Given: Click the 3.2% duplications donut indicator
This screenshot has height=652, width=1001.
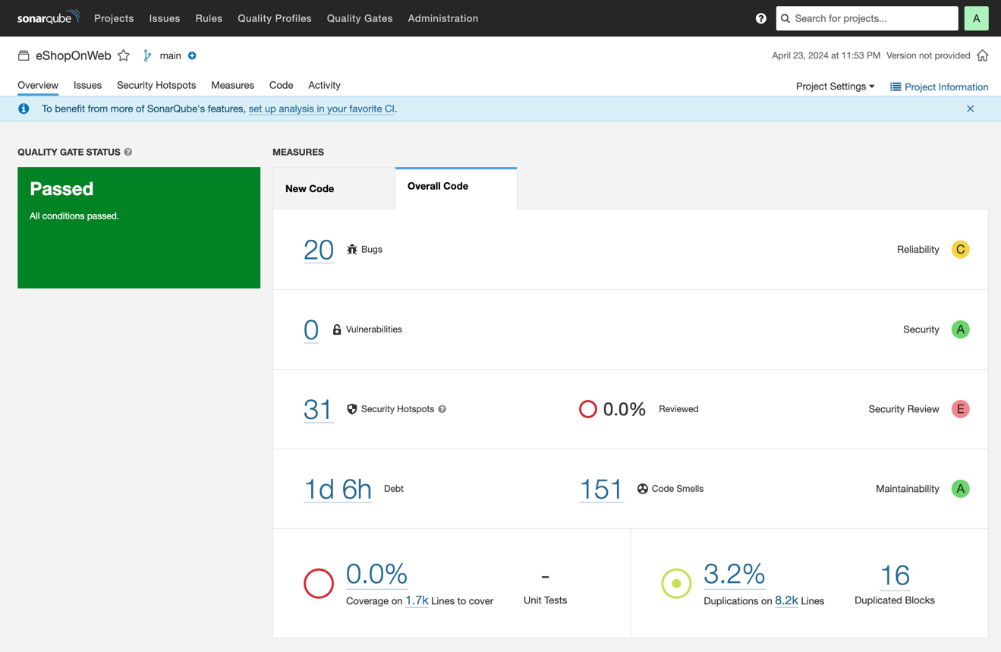Looking at the screenshot, I should click(x=676, y=583).
